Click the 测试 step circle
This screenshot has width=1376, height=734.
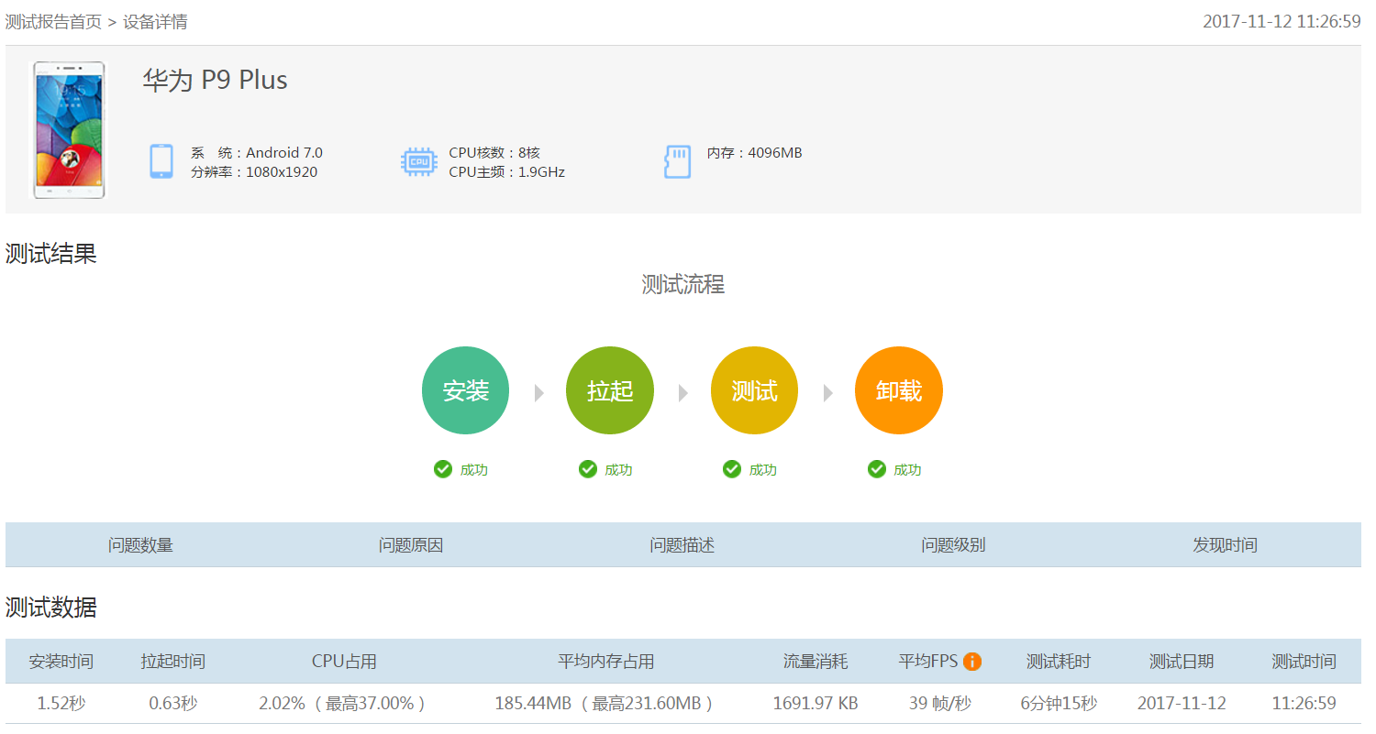[754, 390]
